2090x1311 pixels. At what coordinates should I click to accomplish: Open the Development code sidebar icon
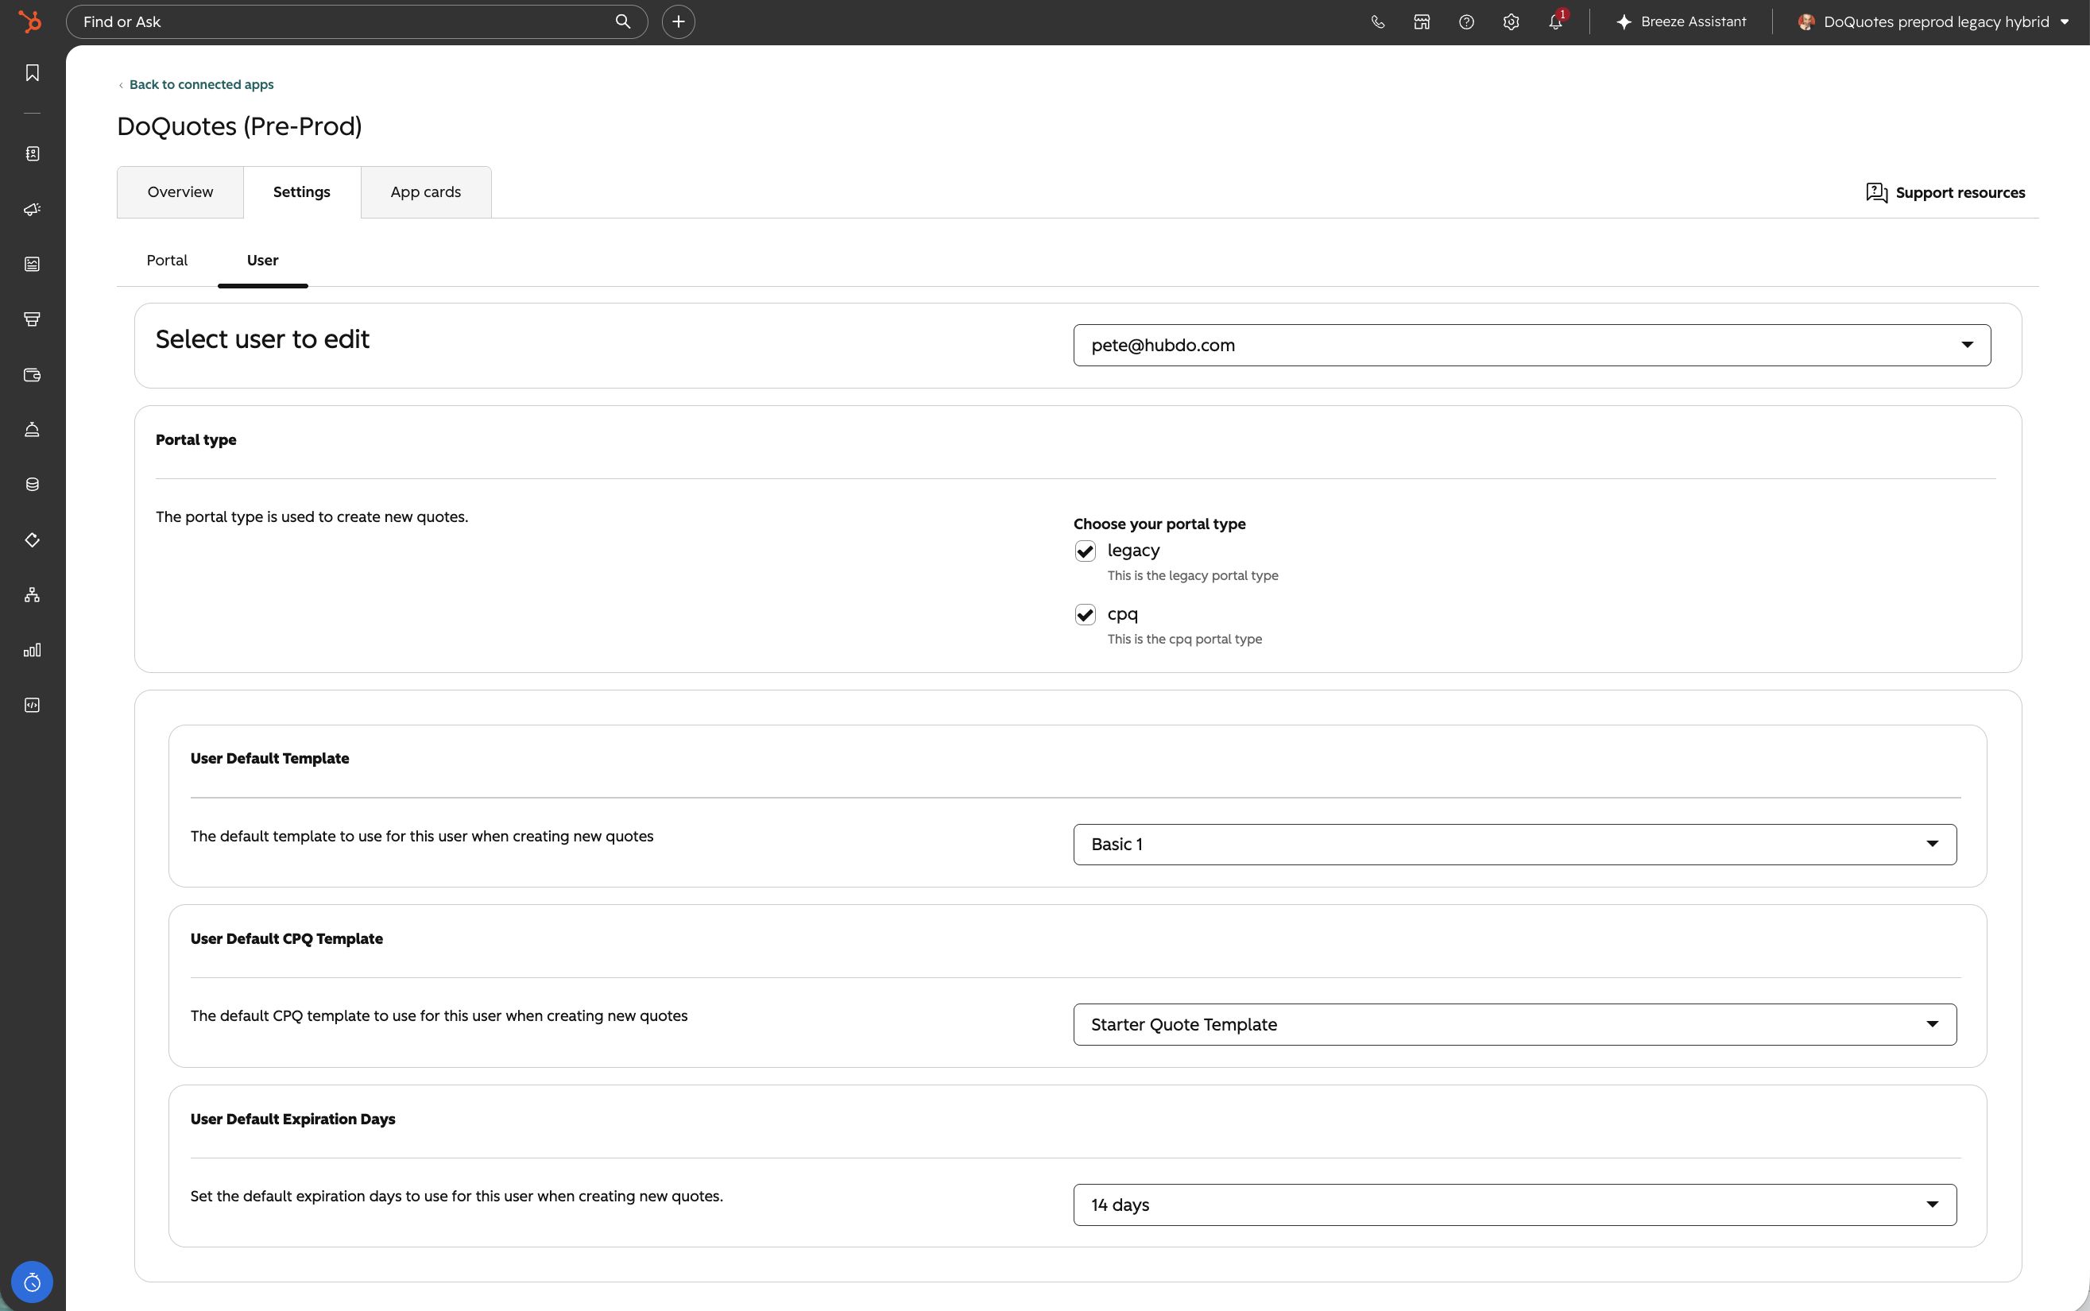coord(32,705)
